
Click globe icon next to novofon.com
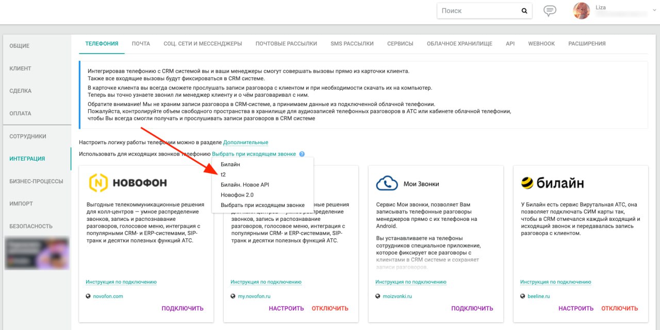point(88,297)
